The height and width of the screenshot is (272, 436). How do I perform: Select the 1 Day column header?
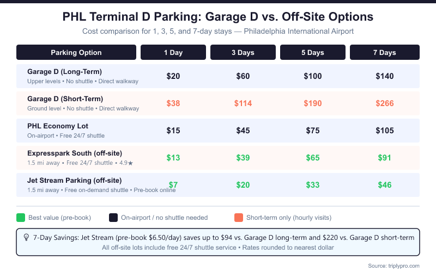(173, 53)
